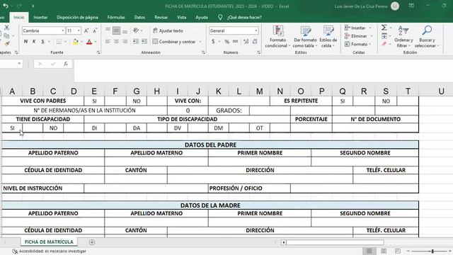Select the FICHA DE MATRÍCULA sheet tab
Image resolution: width=453 pixels, height=255 pixels.
point(49,242)
